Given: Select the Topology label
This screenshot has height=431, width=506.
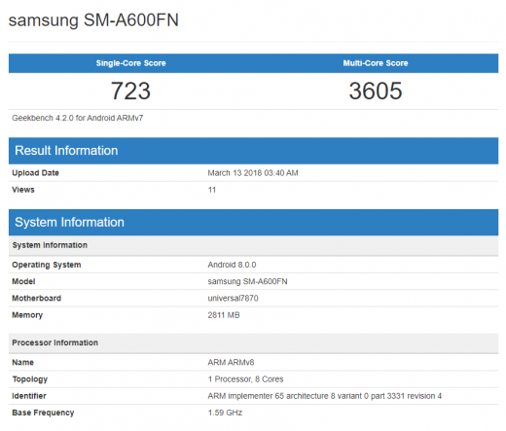Looking at the screenshot, I should (x=30, y=379).
